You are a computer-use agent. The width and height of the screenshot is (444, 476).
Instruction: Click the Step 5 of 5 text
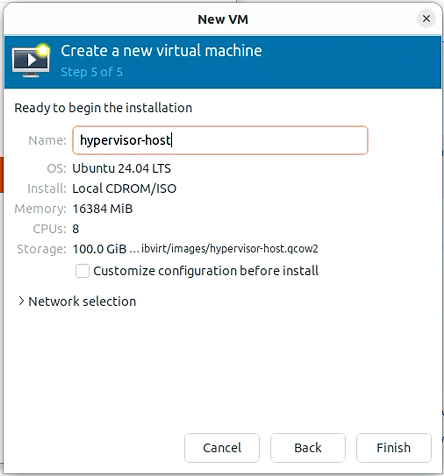click(92, 72)
